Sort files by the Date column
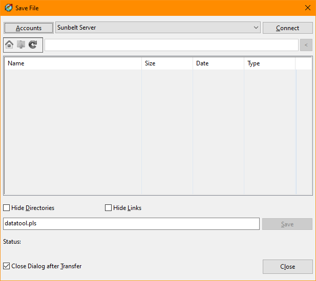This screenshot has width=316, height=281. pyautogui.click(x=218, y=63)
